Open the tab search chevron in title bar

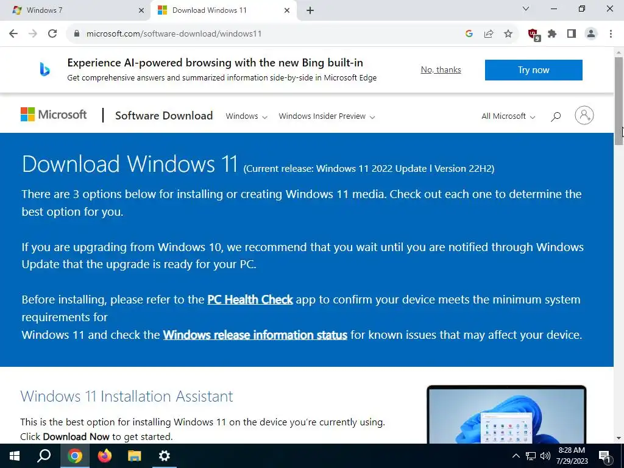tap(526, 9)
